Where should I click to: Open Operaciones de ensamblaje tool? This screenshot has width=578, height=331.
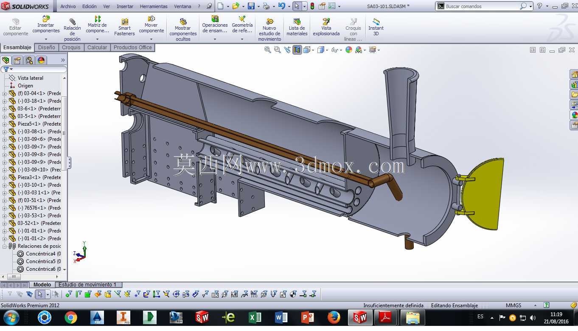[x=215, y=25]
